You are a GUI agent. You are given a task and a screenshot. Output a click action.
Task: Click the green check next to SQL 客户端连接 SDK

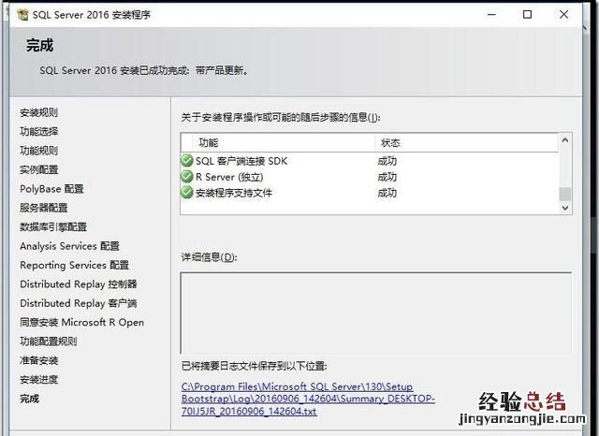pyautogui.click(x=187, y=161)
